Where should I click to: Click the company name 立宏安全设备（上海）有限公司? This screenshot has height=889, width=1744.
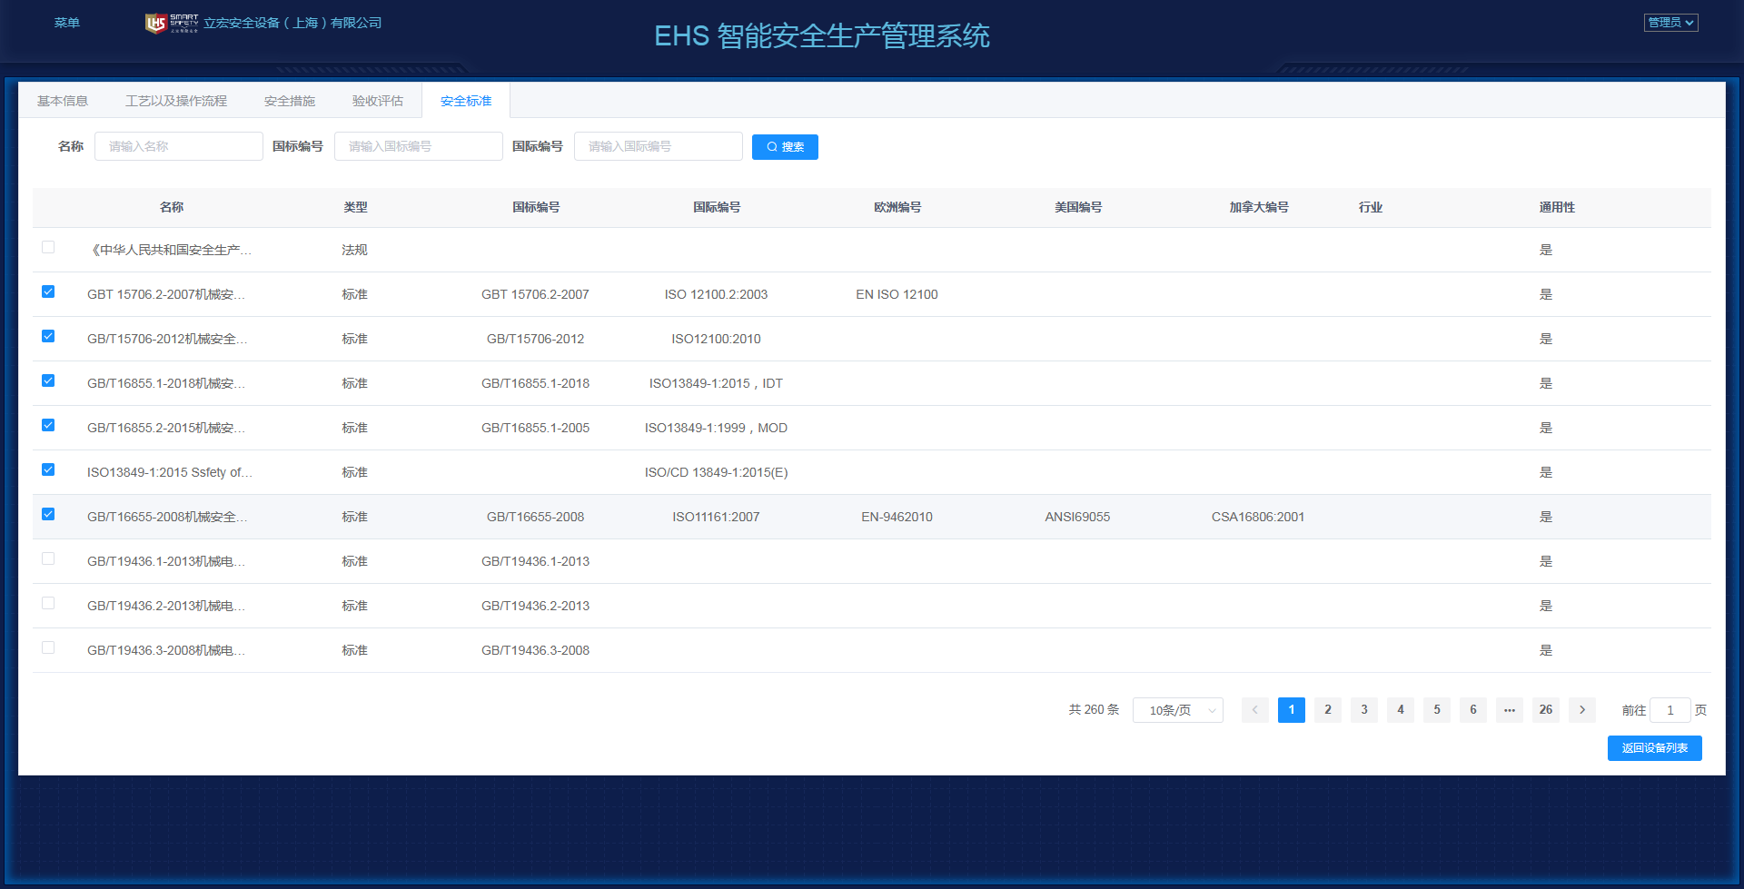click(292, 23)
